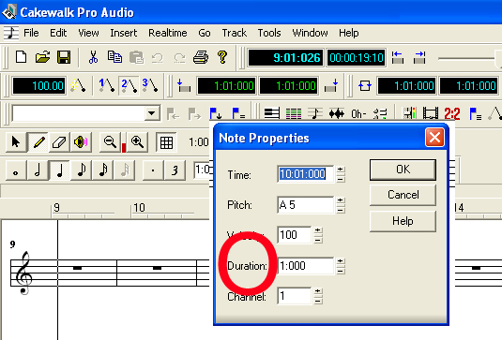Open the File menu
The image size is (502, 340).
pos(31,33)
